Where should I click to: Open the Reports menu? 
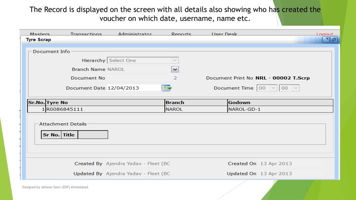click(181, 34)
